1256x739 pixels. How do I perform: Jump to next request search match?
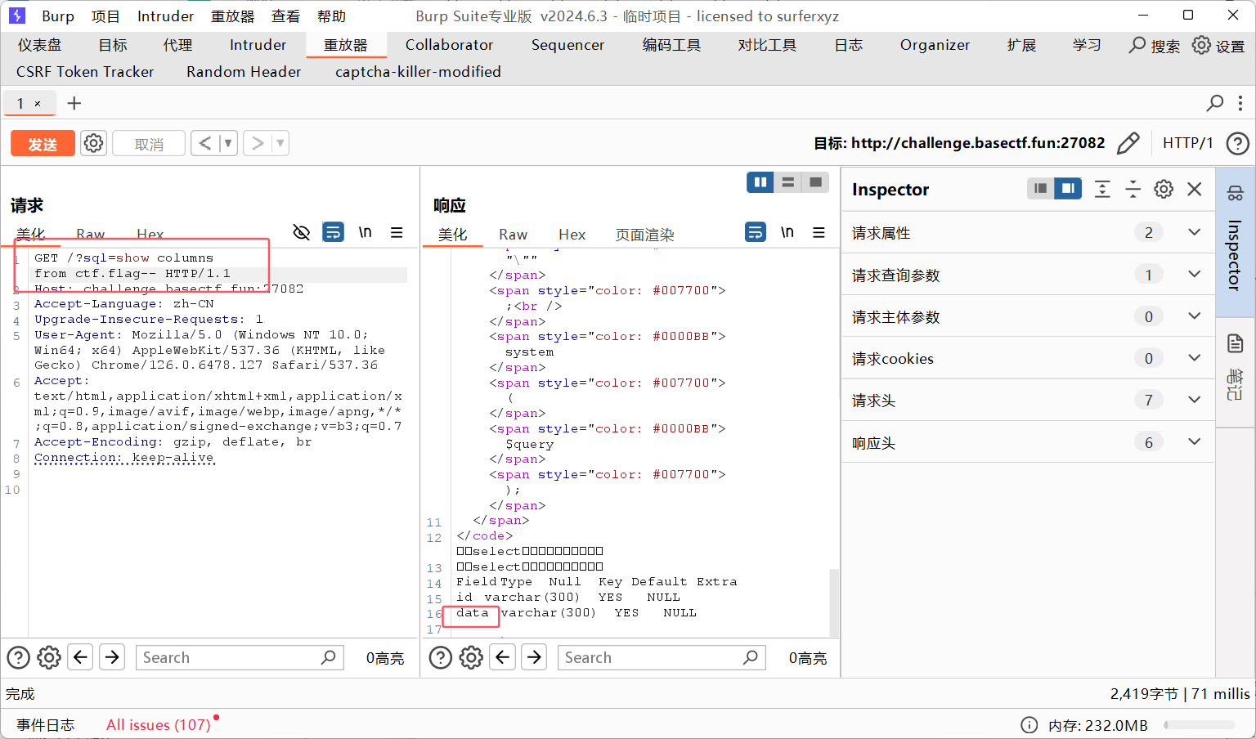(112, 657)
